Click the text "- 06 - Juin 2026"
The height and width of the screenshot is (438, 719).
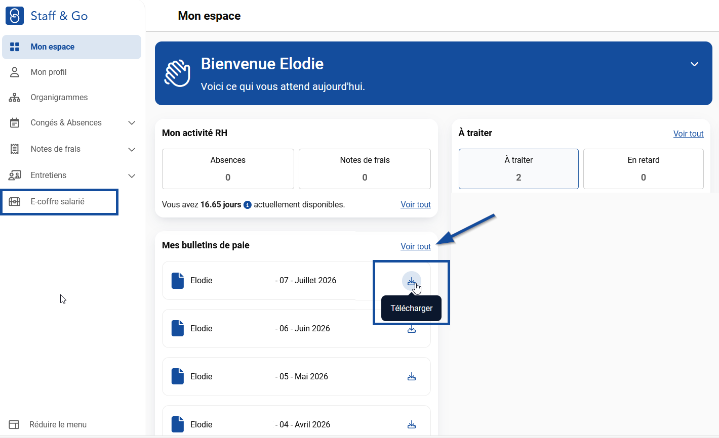[303, 329]
